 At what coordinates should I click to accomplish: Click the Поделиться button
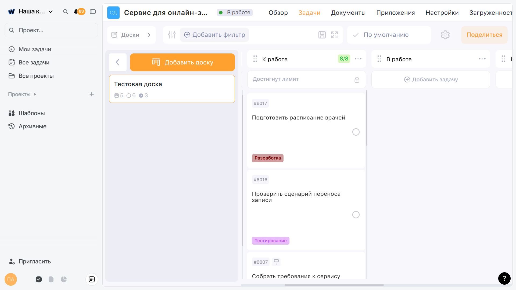pos(484,35)
